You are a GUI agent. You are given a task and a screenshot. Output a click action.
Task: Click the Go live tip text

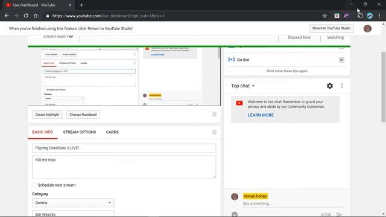pyautogui.click(x=243, y=60)
